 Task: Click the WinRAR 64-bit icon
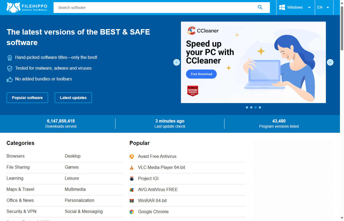coord(132,201)
